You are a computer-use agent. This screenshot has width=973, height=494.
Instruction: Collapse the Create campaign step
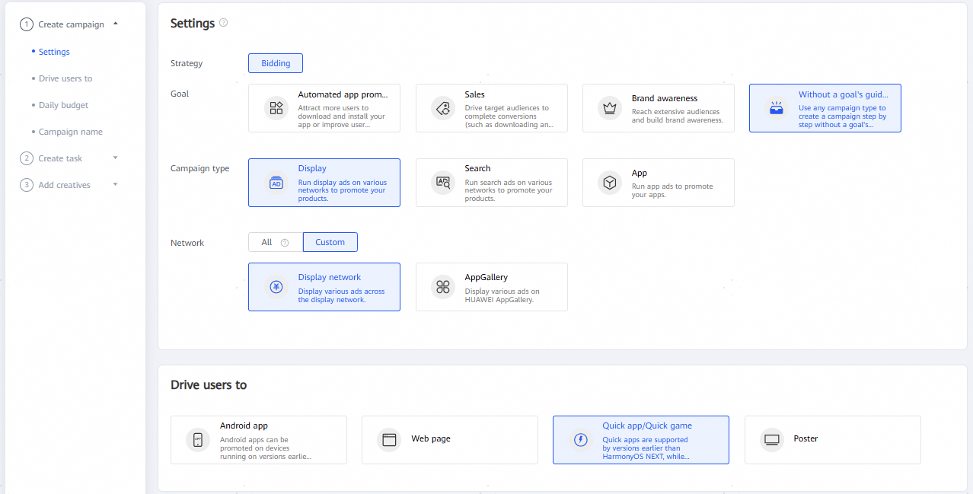tap(116, 24)
